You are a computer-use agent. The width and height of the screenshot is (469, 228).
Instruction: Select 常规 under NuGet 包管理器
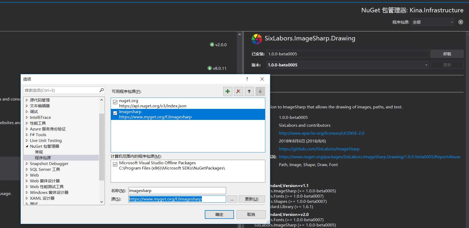coord(39,152)
